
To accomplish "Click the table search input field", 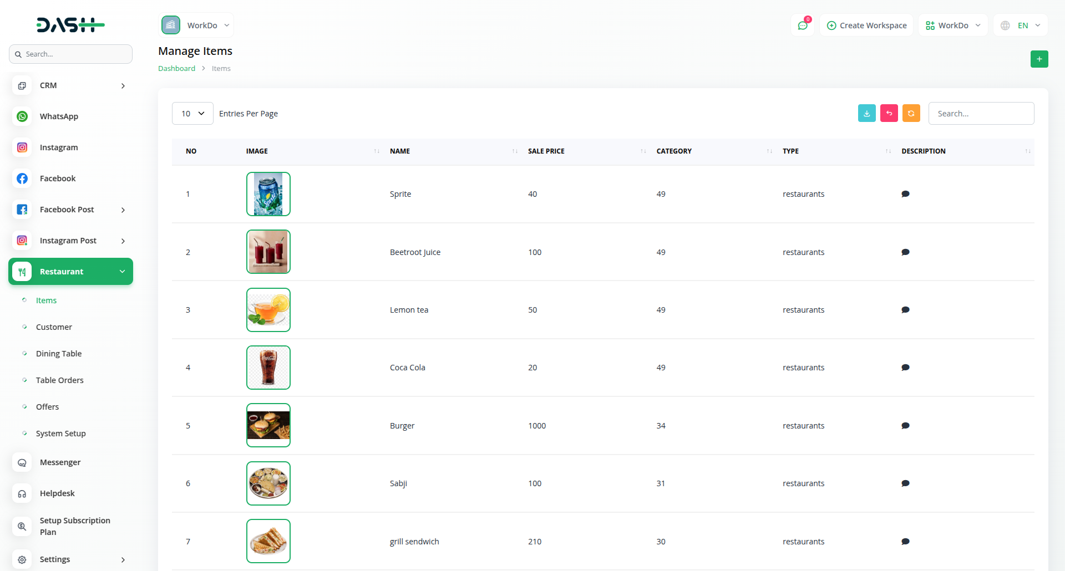I will pyautogui.click(x=981, y=114).
